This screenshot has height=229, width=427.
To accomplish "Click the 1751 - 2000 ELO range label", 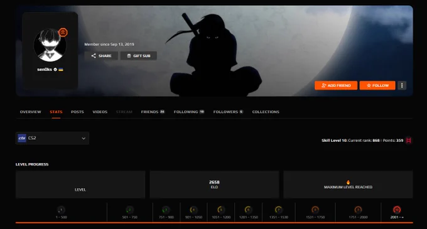I will [358, 217].
